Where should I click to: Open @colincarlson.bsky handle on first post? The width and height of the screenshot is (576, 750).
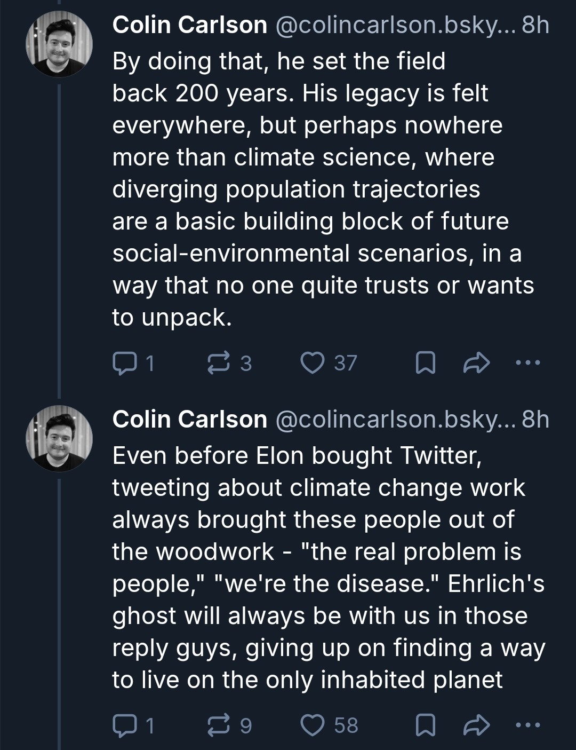pos(395,25)
